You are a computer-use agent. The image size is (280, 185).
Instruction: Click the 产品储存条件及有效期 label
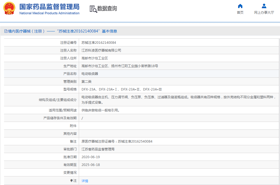tap(60, 118)
